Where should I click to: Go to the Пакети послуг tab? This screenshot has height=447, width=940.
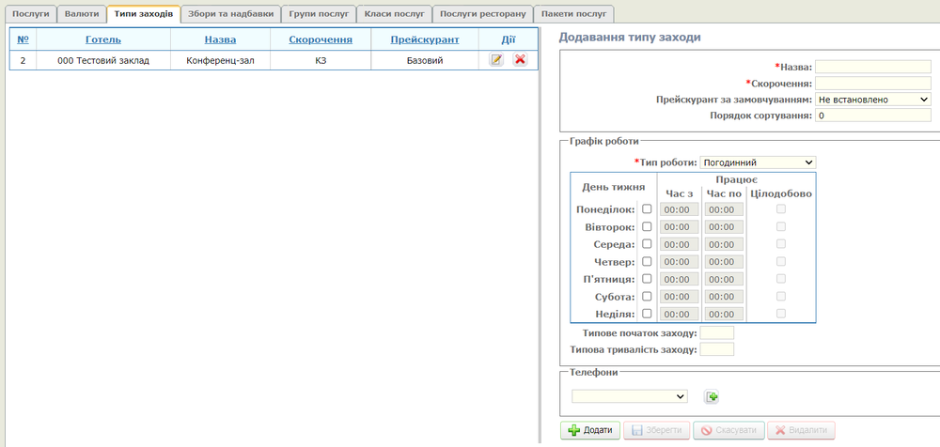click(573, 14)
